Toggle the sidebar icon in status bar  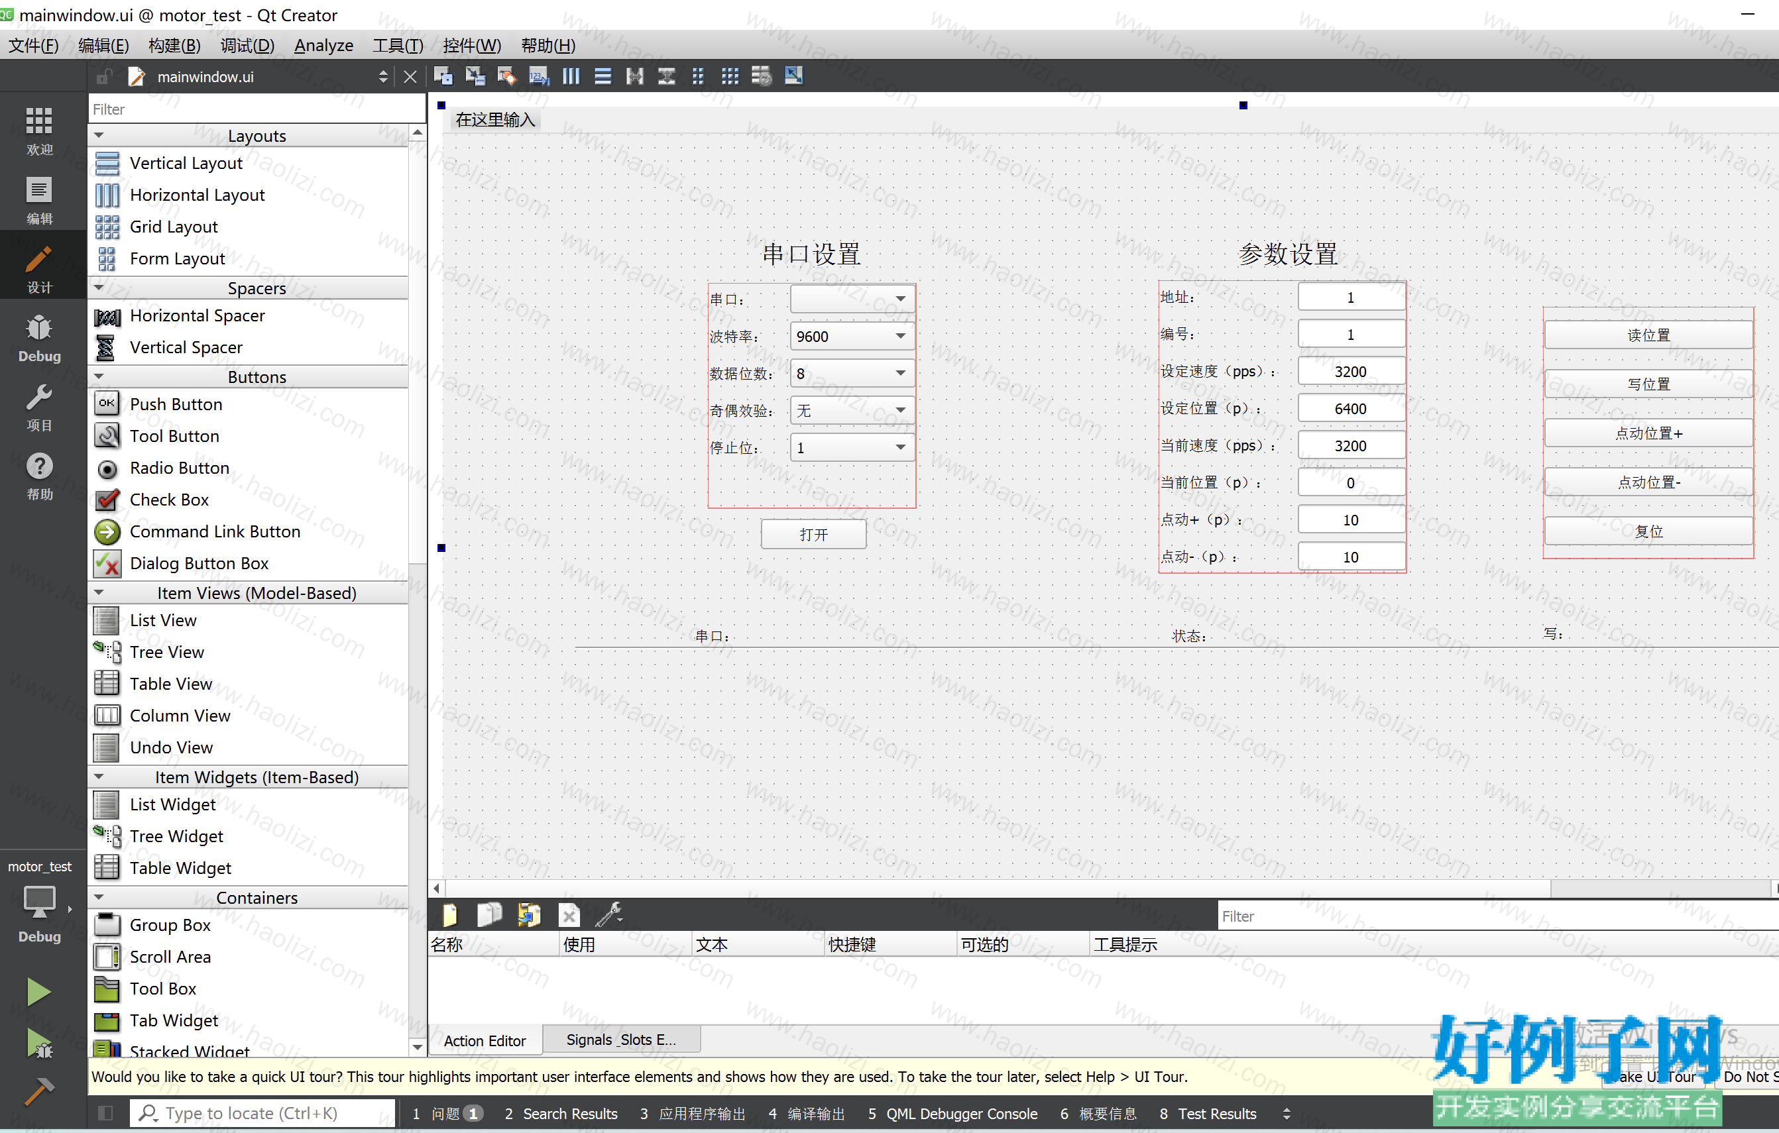point(105,1113)
